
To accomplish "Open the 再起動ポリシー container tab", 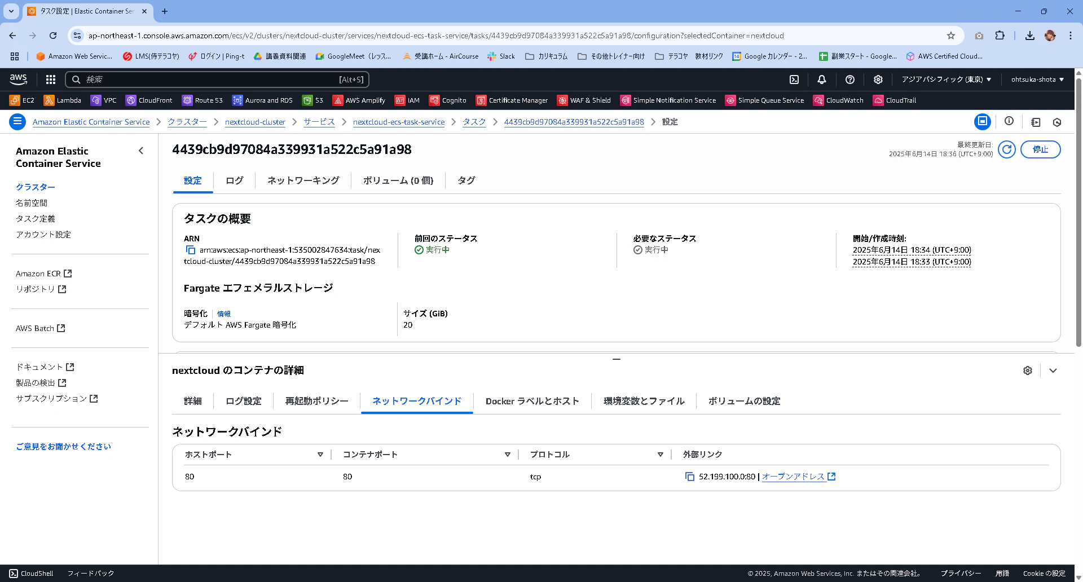I will click(317, 401).
